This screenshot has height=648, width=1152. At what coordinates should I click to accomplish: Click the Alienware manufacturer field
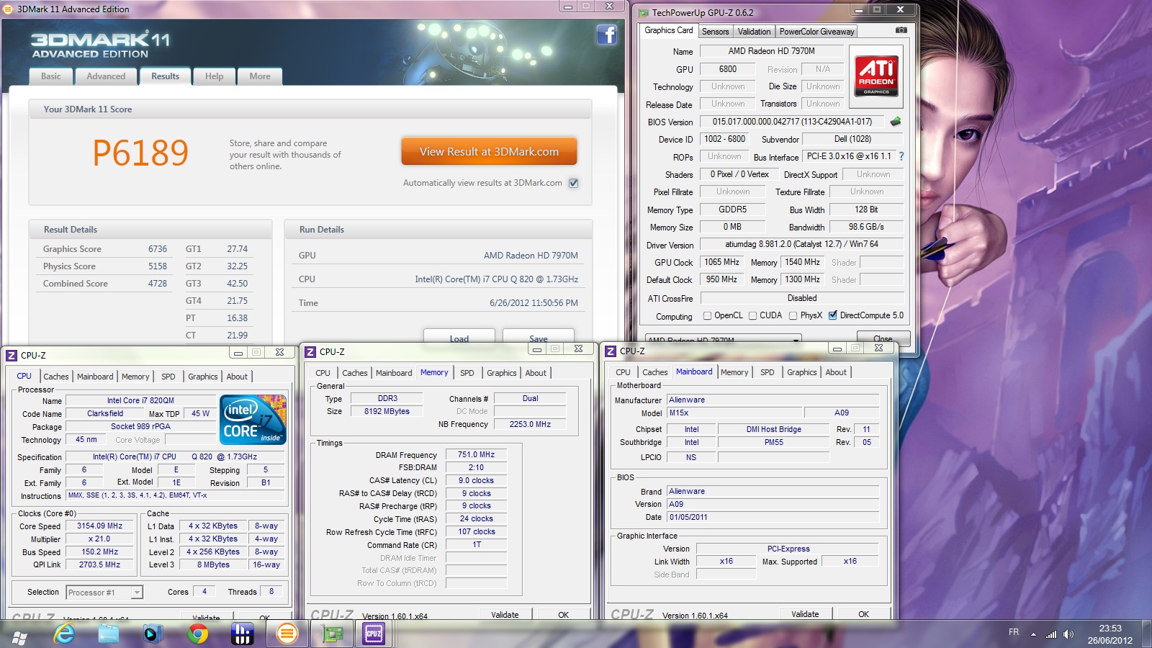click(x=773, y=400)
